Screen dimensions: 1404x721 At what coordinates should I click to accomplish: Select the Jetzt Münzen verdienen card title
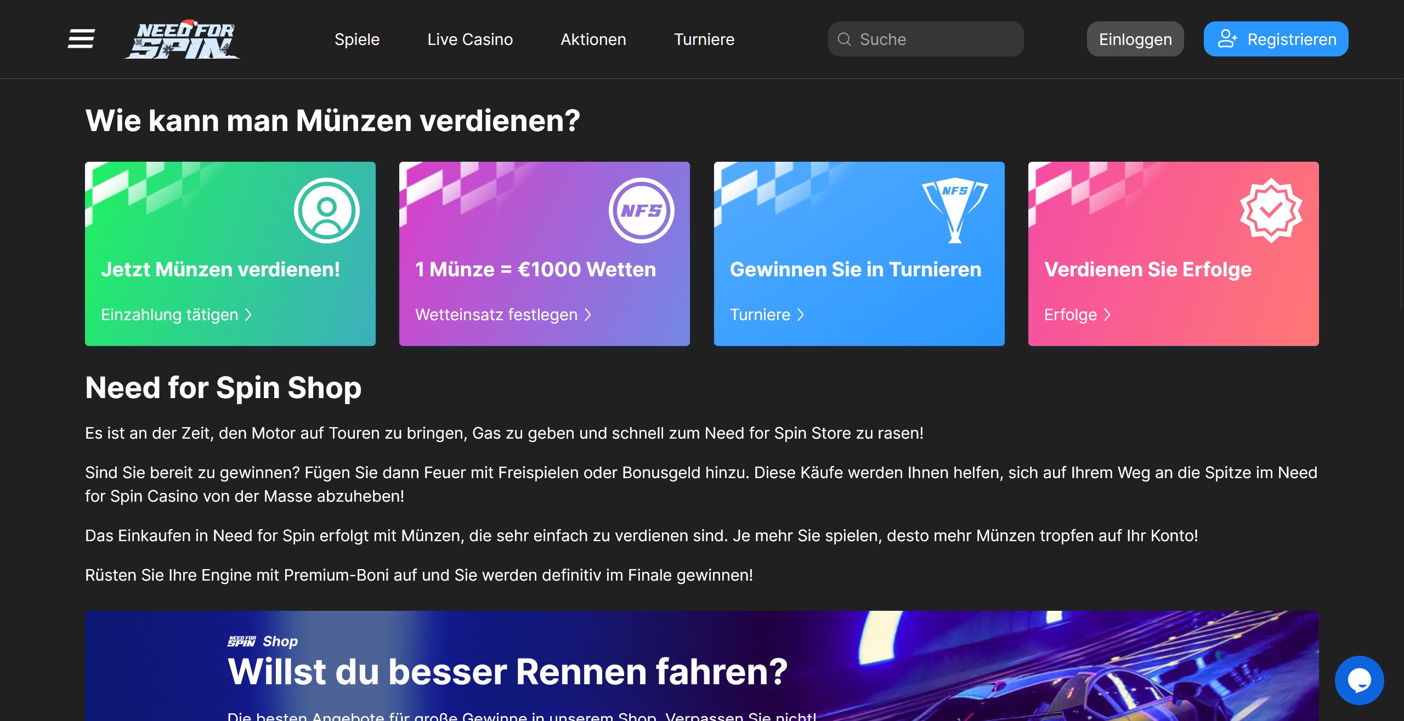click(220, 269)
